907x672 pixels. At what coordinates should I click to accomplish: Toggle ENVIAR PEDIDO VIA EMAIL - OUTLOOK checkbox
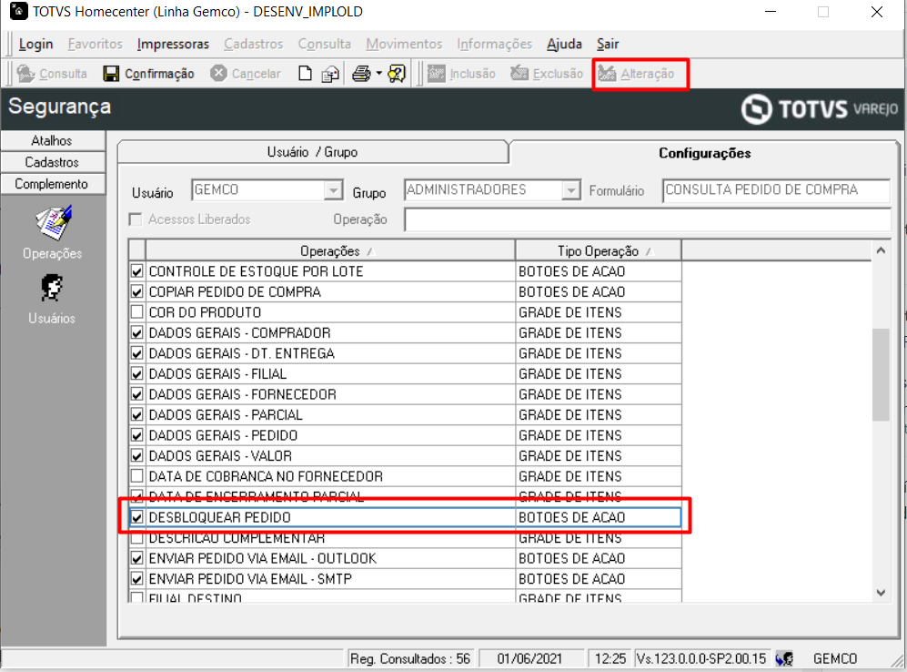(x=136, y=558)
